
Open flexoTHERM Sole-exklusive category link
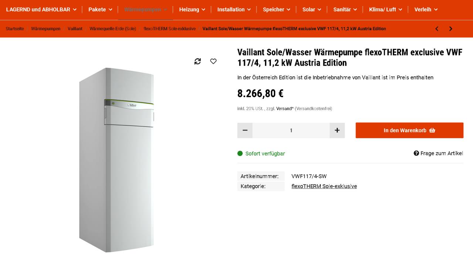[324, 186]
